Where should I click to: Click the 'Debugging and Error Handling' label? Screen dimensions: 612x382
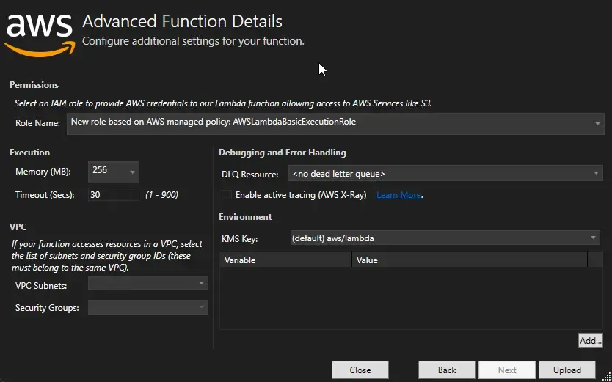[283, 153]
